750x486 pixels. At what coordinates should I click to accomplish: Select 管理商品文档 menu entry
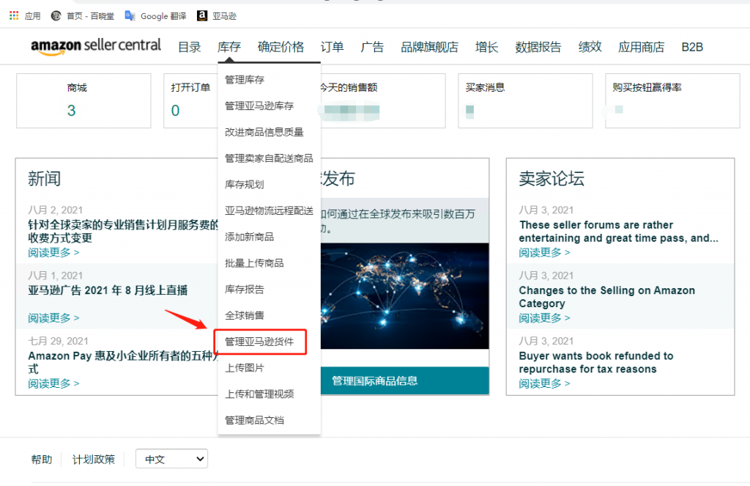click(x=254, y=421)
